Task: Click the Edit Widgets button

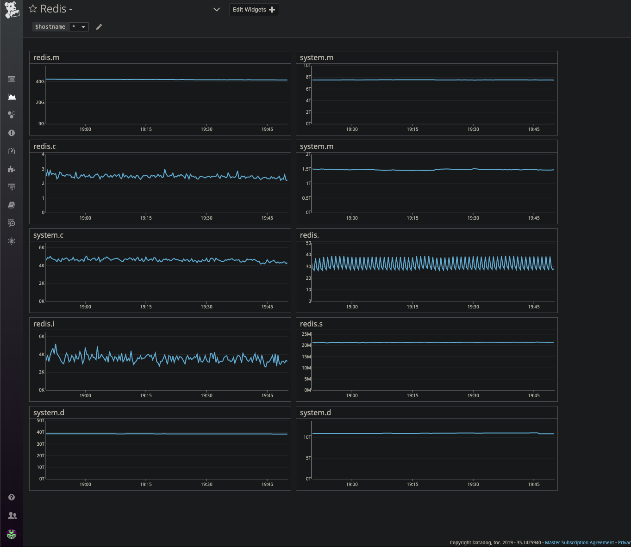Action: click(x=254, y=10)
